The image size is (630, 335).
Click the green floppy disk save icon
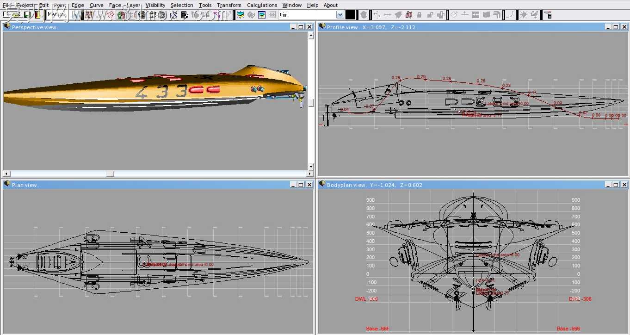point(27,15)
